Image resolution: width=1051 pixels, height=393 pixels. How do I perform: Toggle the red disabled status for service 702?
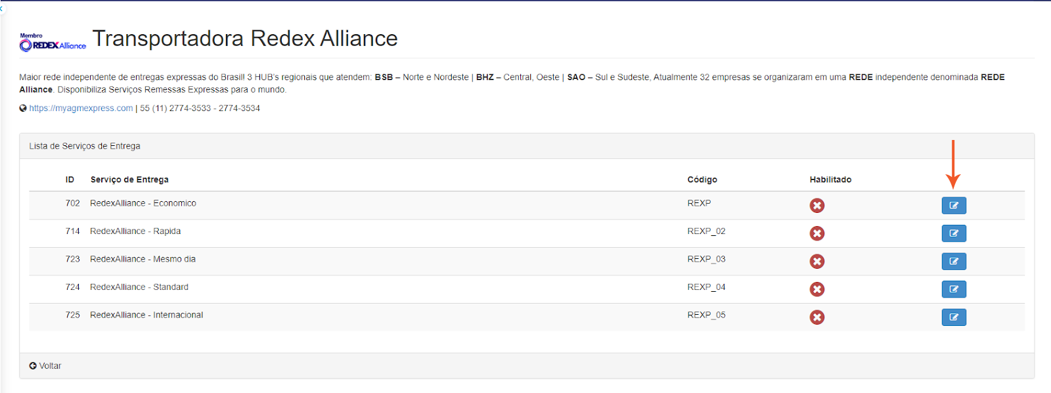point(816,206)
